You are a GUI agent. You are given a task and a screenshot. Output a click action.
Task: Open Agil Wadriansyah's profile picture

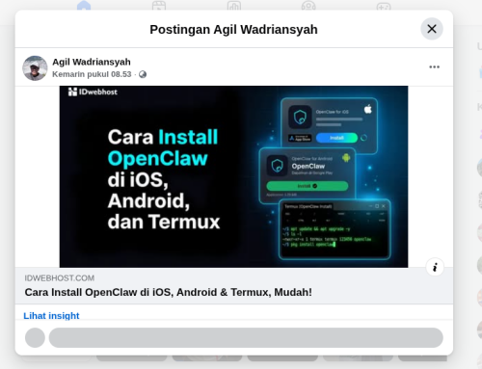(35, 68)
